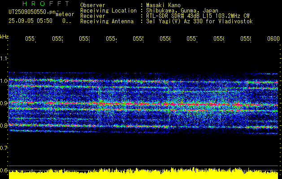Screen dimensions: 282x179
Task: Click the 0.7 kHz axis label
Action: (4, 148)
